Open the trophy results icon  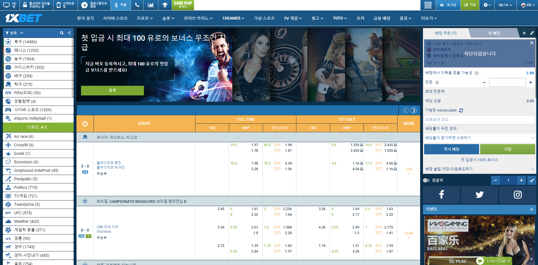pyautogui.click(x=165, y=5)
